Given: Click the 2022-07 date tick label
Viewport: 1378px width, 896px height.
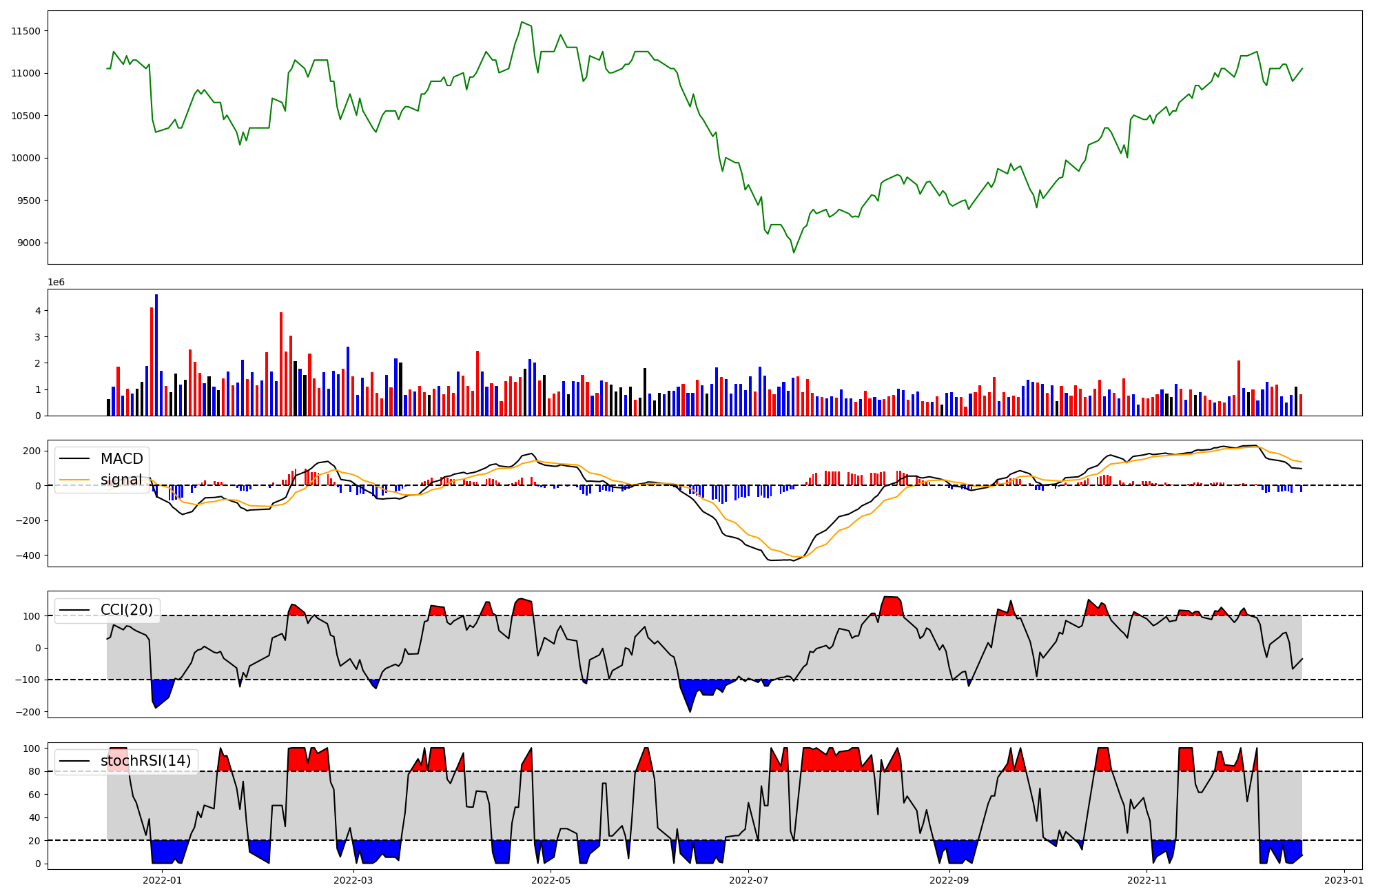Looking at the screenshot, I should click(748, 880).
